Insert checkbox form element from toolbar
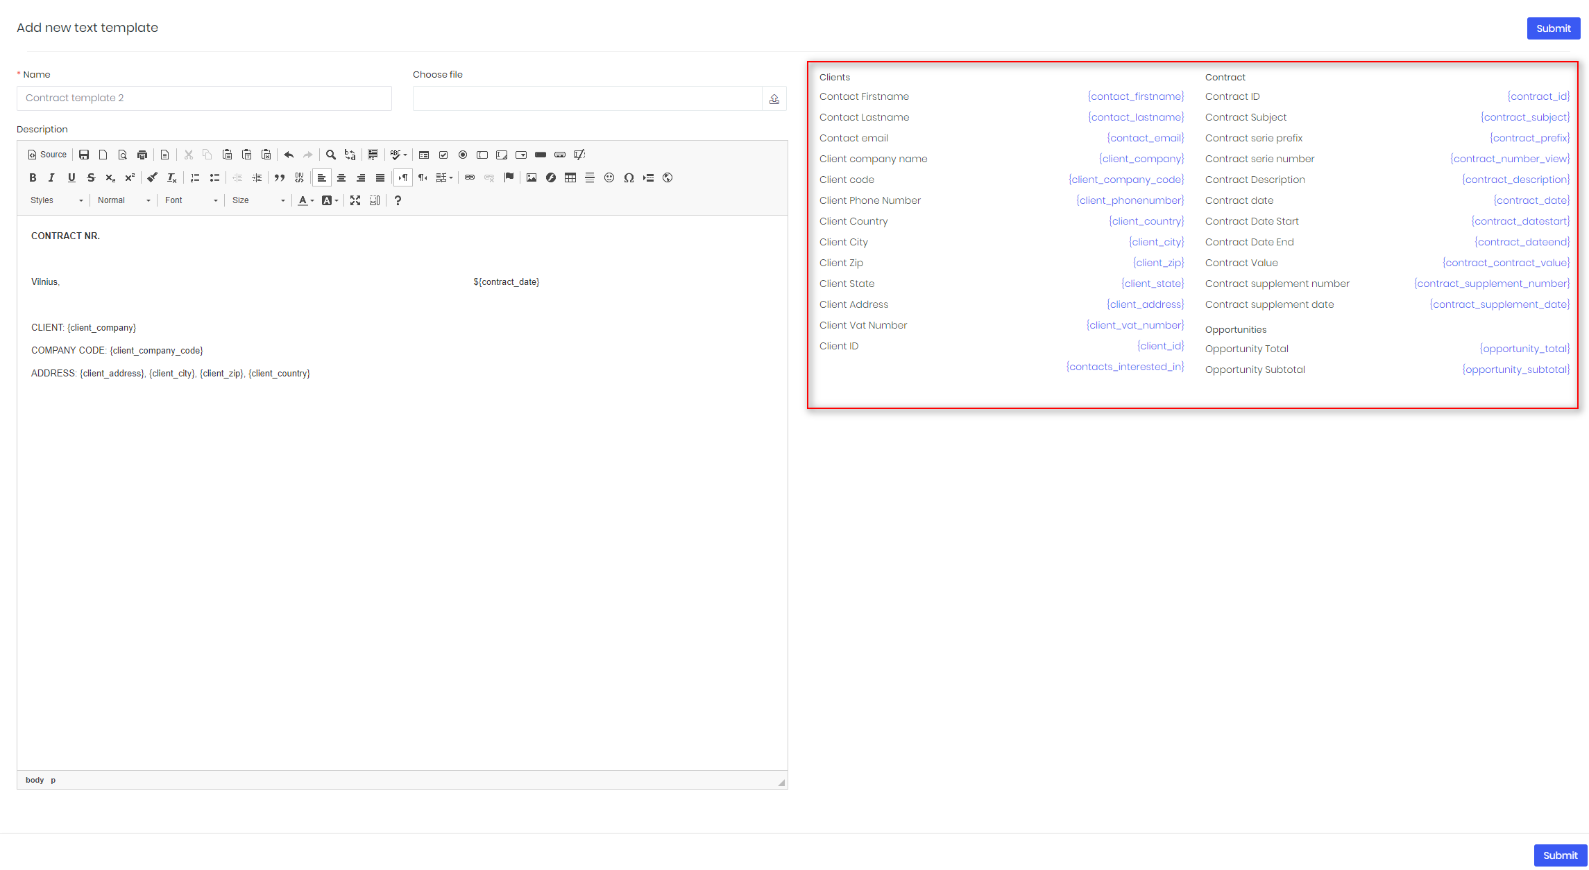Image resolution: width=1589 pixels, height=870 pixels. coord(443,155)
